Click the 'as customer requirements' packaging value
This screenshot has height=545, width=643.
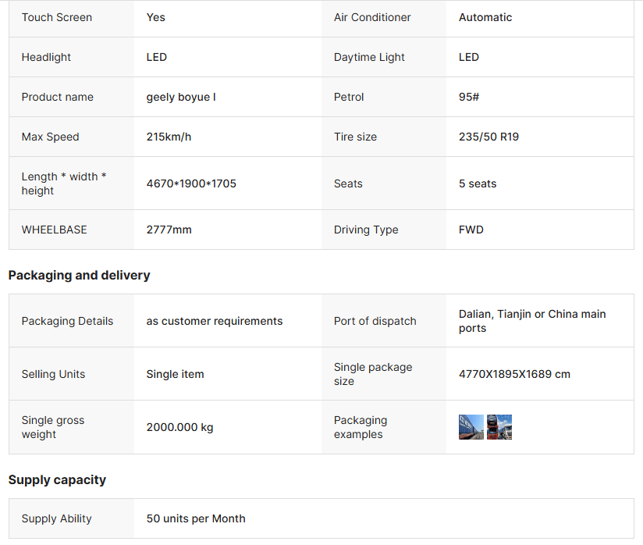[x=215, y=321]
